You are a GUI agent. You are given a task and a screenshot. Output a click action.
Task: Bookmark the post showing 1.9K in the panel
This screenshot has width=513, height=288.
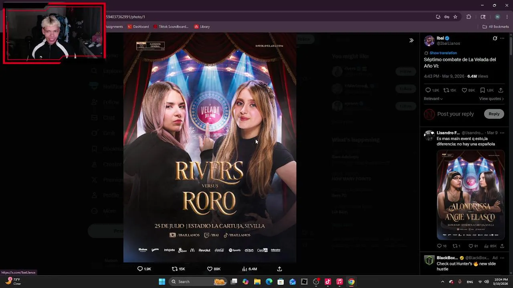pyautogui.click(x=483, y=90)
